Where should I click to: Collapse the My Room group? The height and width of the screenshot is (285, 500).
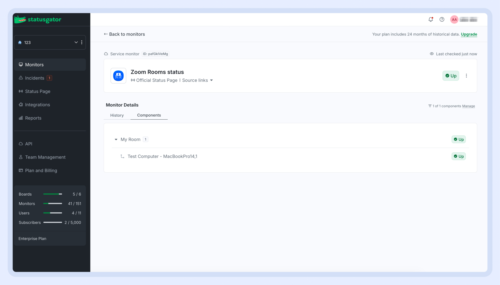pyautogui.click(x=116, y=139)
